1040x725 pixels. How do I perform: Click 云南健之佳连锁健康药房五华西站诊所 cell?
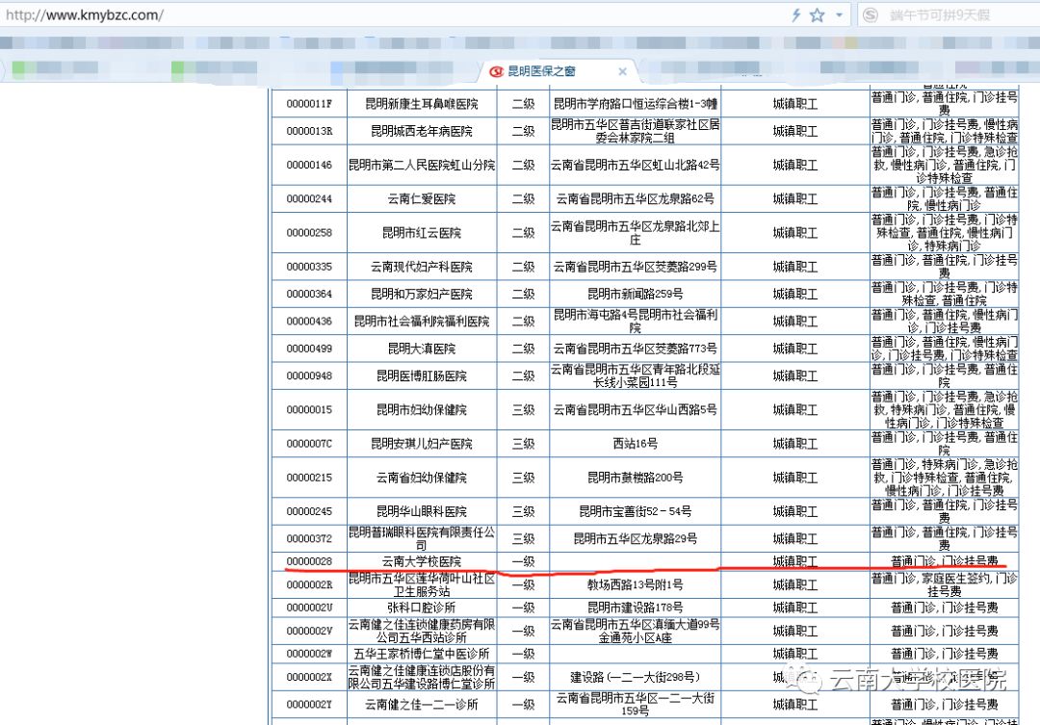point(422,630)
